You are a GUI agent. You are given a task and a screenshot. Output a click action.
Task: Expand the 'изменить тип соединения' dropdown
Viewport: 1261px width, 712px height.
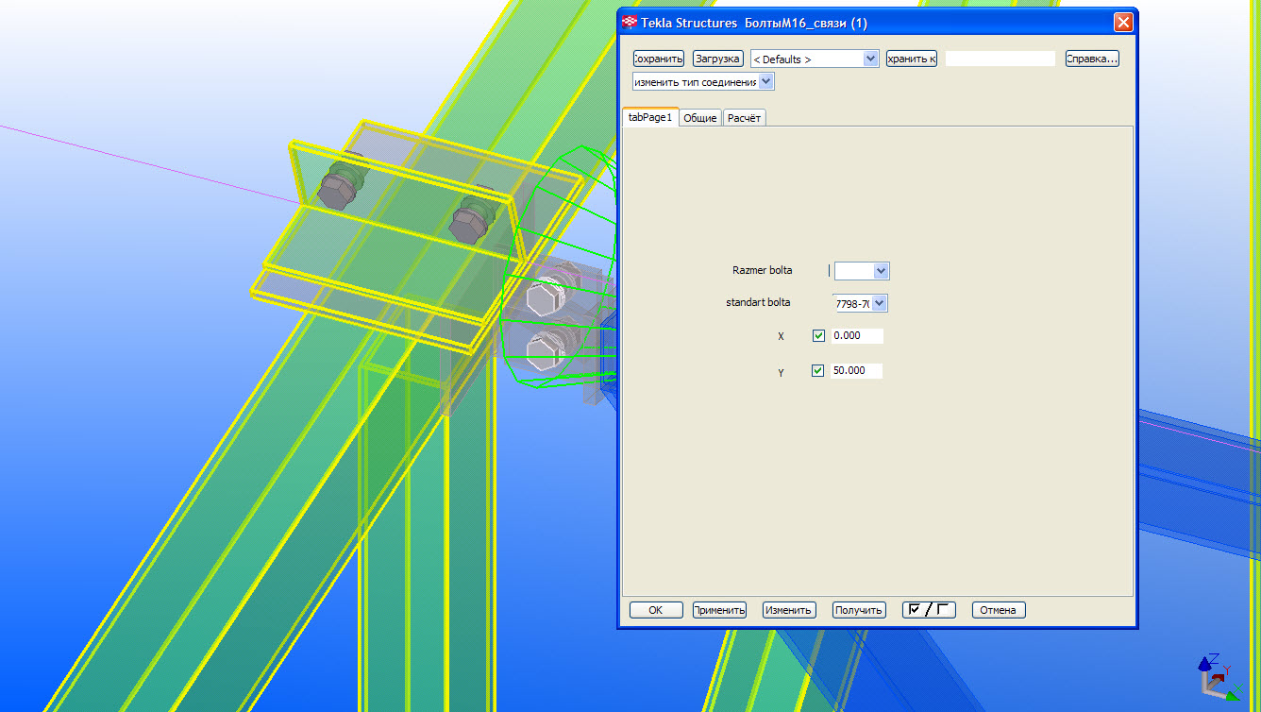tap(765, 82)
